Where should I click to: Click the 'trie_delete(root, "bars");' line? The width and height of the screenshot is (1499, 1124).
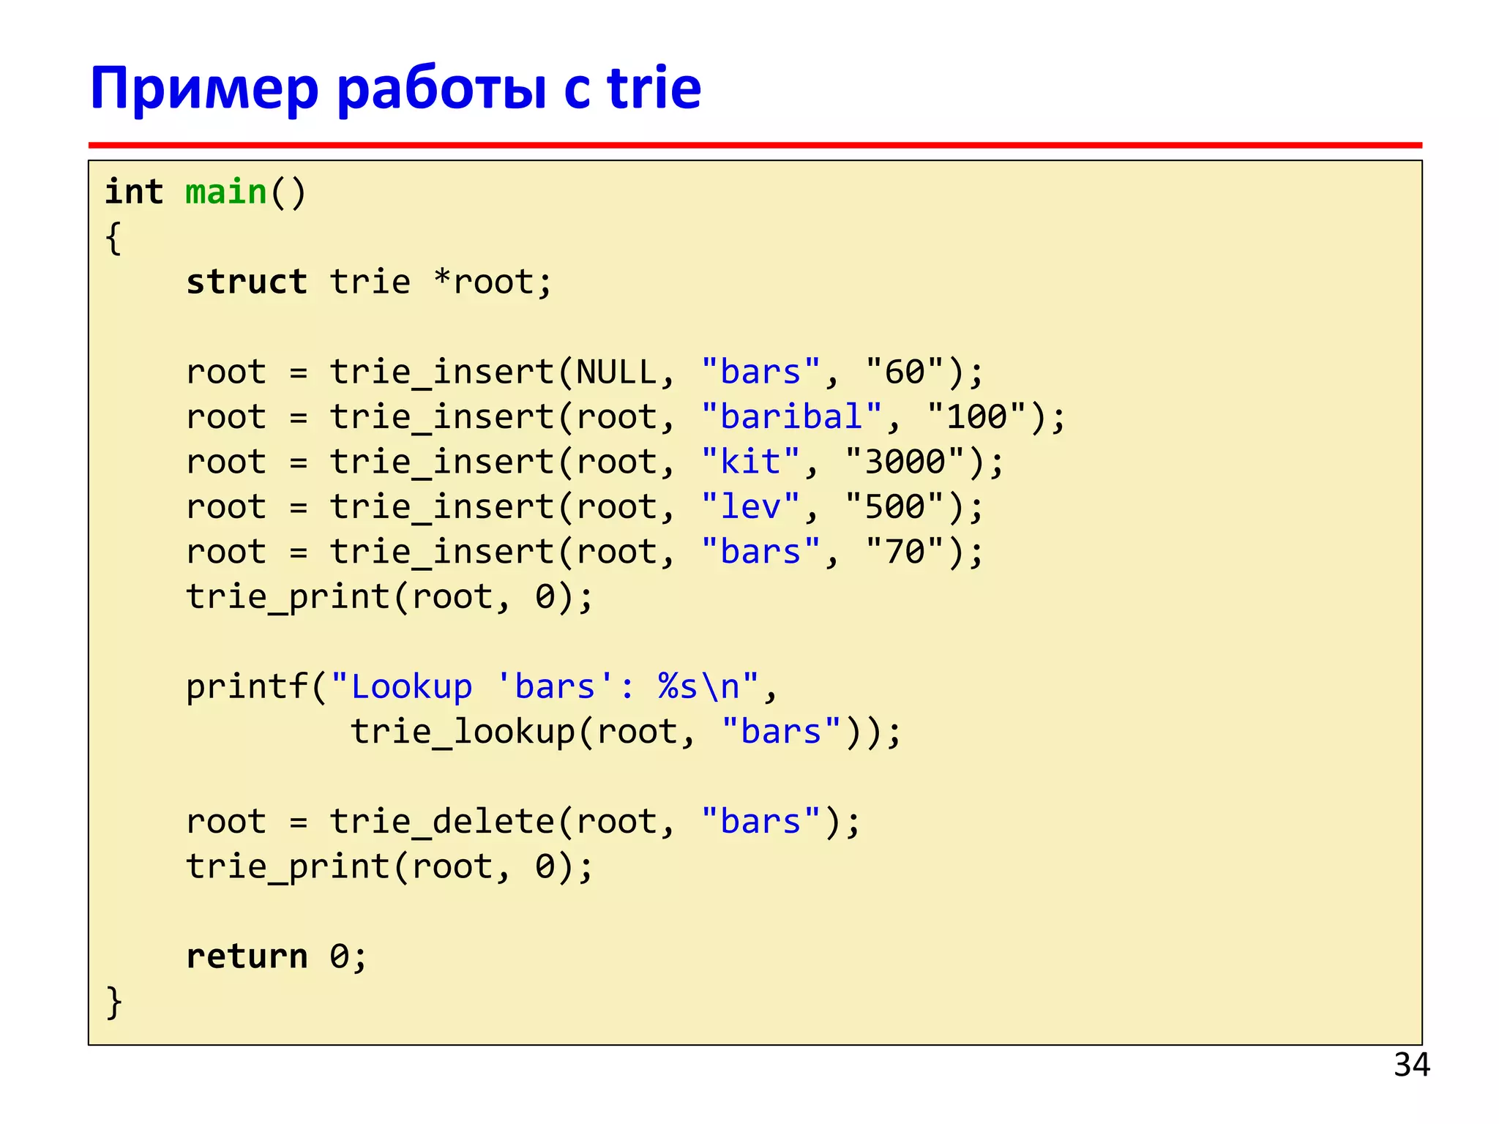(x=524, y=822)
